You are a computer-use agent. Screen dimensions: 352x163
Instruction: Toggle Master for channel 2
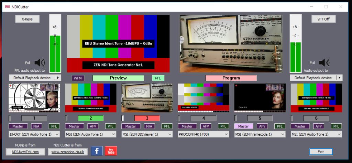click(x=74, y=126)
